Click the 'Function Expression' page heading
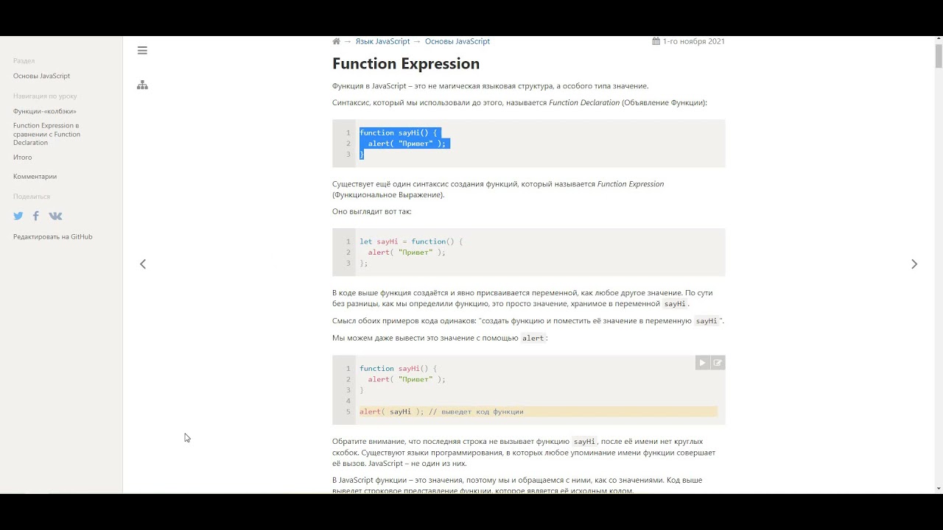This screenshot has height=530, width=943. [x=406, y=64]
